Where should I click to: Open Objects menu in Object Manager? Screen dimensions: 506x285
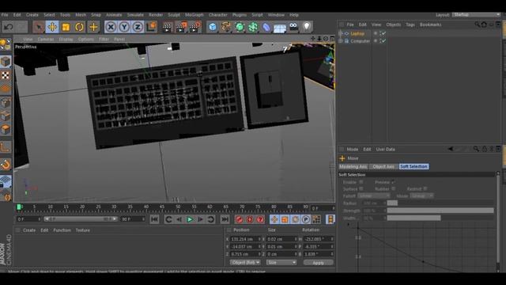click(394, 25)
